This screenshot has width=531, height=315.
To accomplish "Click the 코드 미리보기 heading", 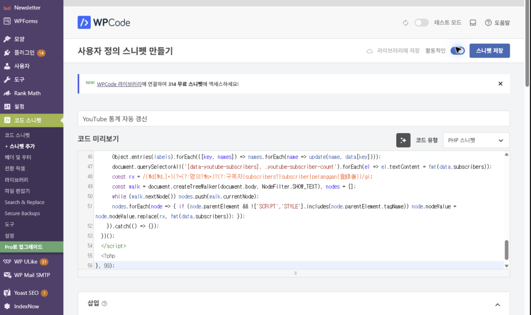I will coord(98,139).
